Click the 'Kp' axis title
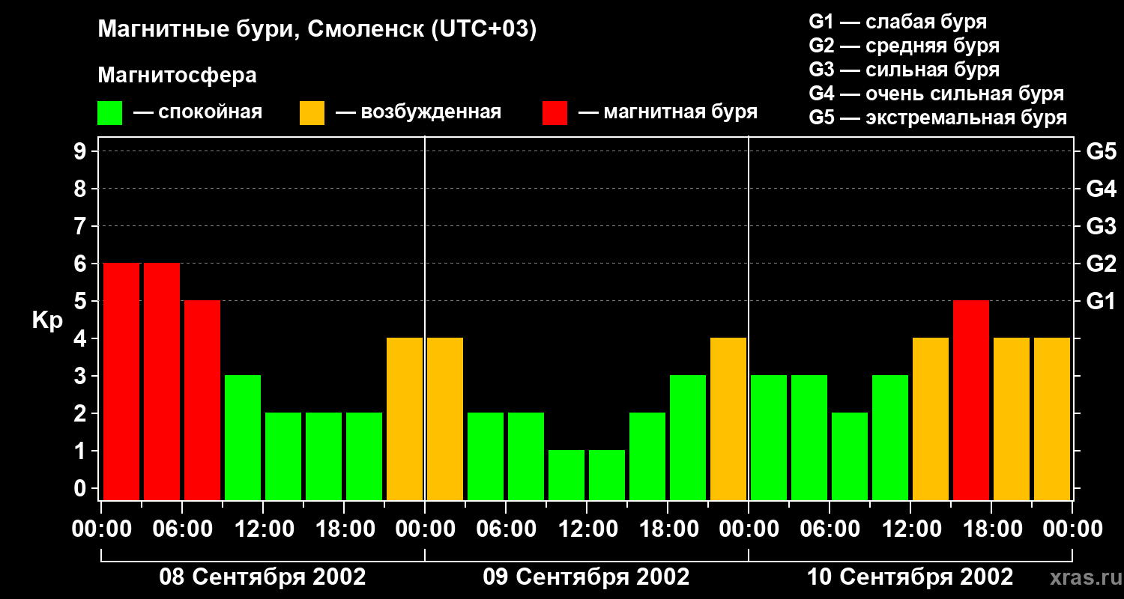The image size is (1124, 599). (48, 320)
